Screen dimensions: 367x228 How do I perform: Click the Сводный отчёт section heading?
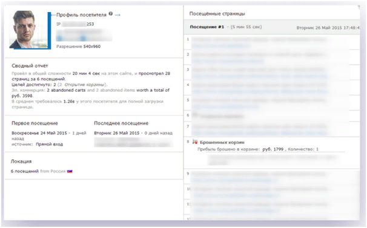pyautogui.click(x=30, y=66)
